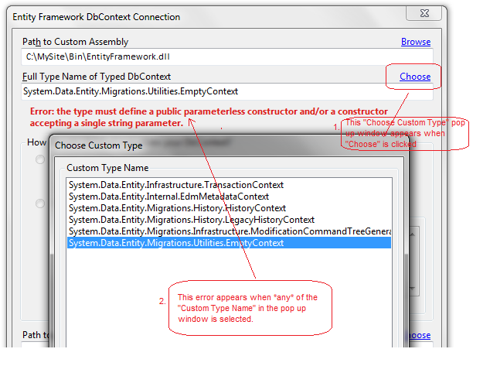The height and width of the screenshot is (366, 490).
Task: Click the partially hidden Choose link at the bottom
Action: [x=420, y=335]
